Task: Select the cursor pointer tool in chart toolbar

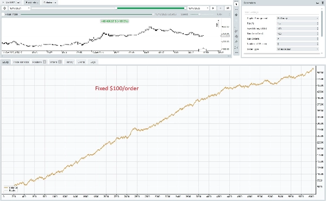Action: [x=236, y=4]
